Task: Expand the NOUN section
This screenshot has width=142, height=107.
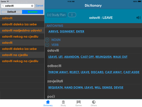Action: pyautogui.click(x=47, y=40)
